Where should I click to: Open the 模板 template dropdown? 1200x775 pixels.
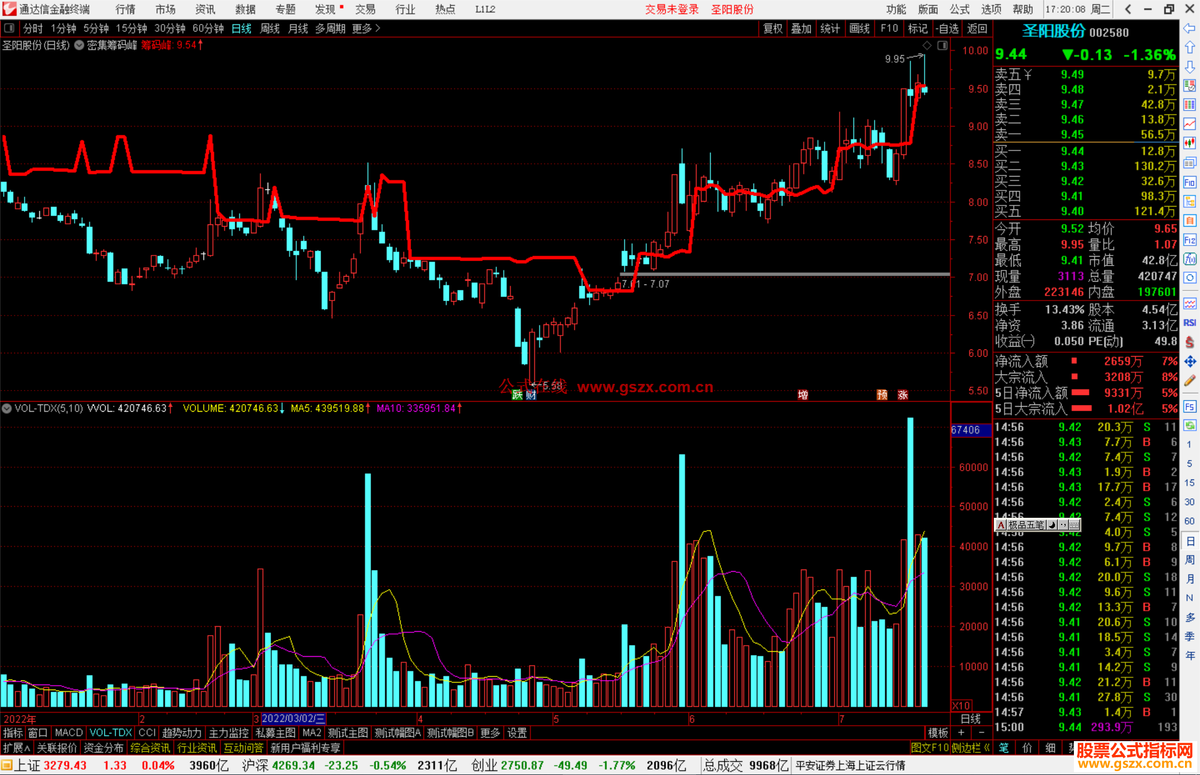coord(938,733)
